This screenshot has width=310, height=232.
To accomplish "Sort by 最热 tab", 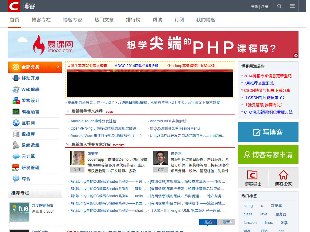I will coord(208,222).
